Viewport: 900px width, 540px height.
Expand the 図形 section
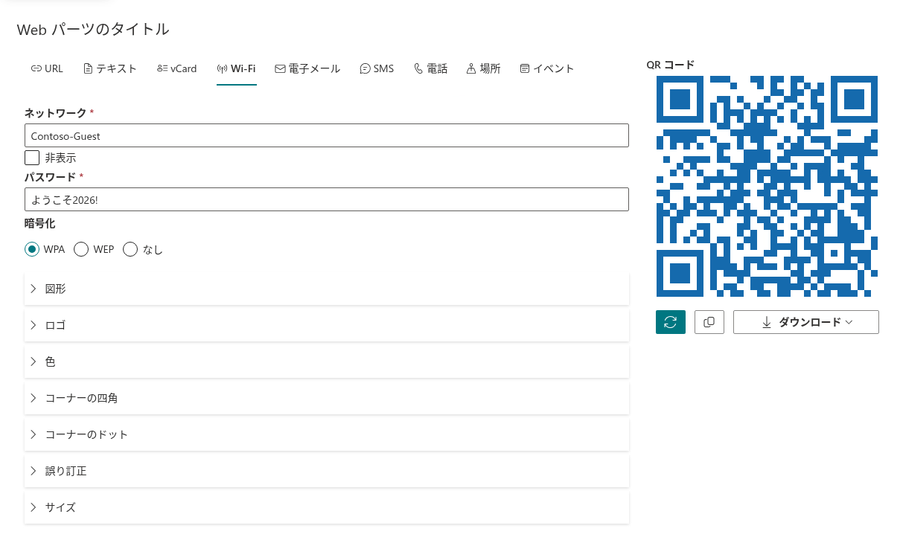327,289
